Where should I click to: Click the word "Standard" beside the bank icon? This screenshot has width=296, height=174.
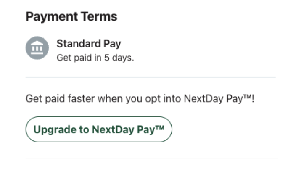click(79, 44)
